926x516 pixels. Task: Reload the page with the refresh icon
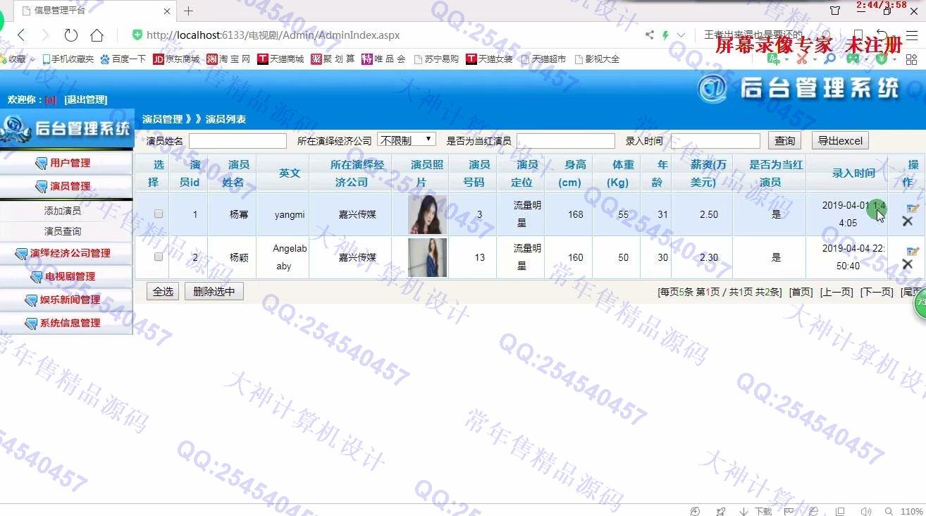tap(70, 35)
